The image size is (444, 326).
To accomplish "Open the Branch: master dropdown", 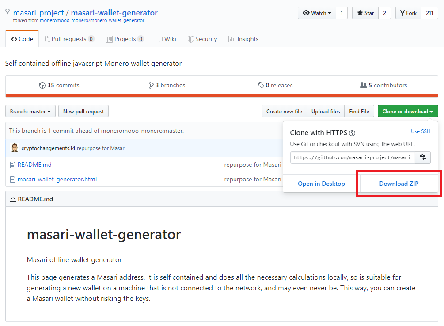I will click(x=30, y=112).
